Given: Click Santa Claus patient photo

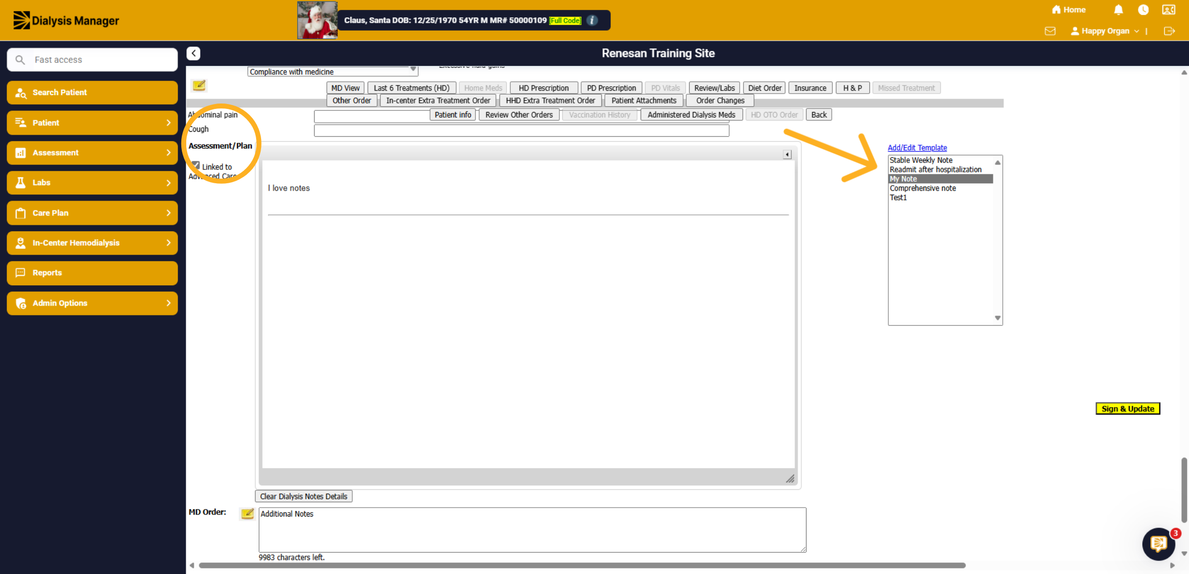Looking at the screenshot, I should 317,20.
